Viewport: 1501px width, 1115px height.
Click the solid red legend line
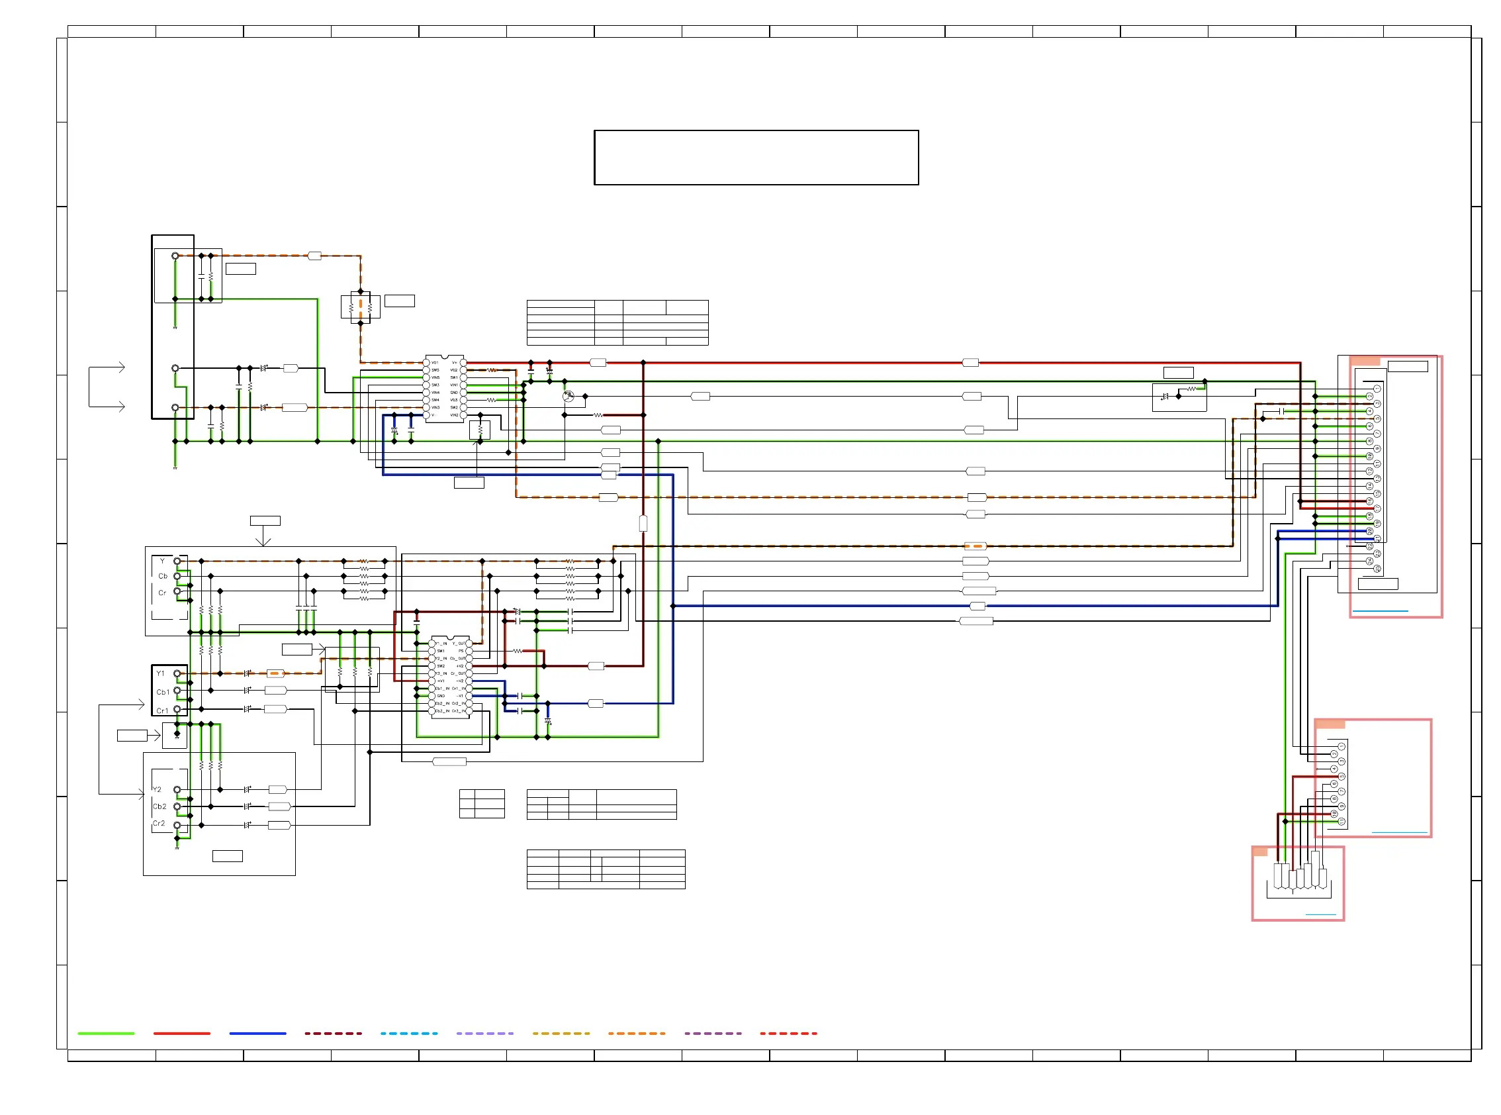coord(181,1034)
